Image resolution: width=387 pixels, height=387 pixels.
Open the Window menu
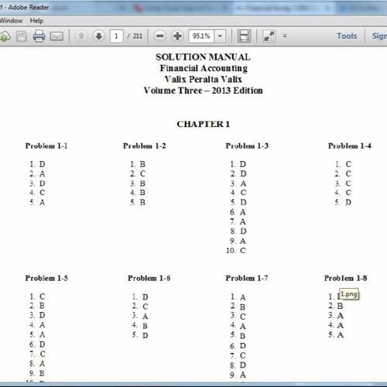[11, 21]
